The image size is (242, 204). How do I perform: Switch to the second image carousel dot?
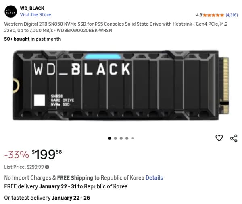tap(115, 138)
